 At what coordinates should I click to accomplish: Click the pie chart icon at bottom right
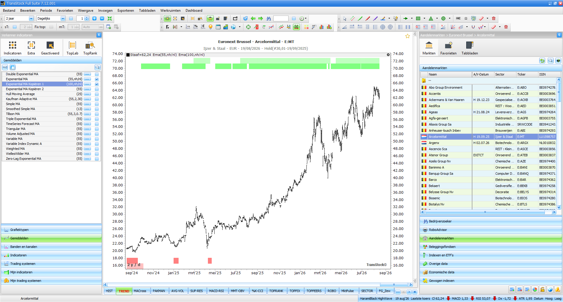(x=535, y=289)
